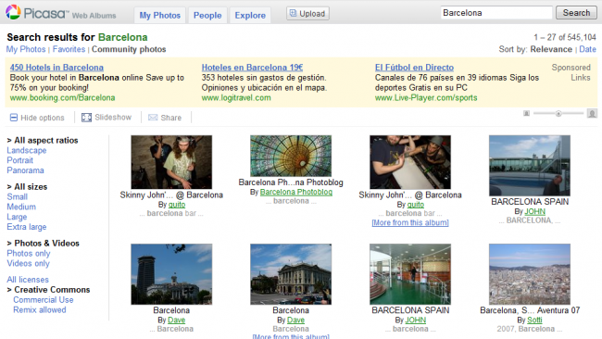Open Barcelona, S... Aventura 07 title

530,309
